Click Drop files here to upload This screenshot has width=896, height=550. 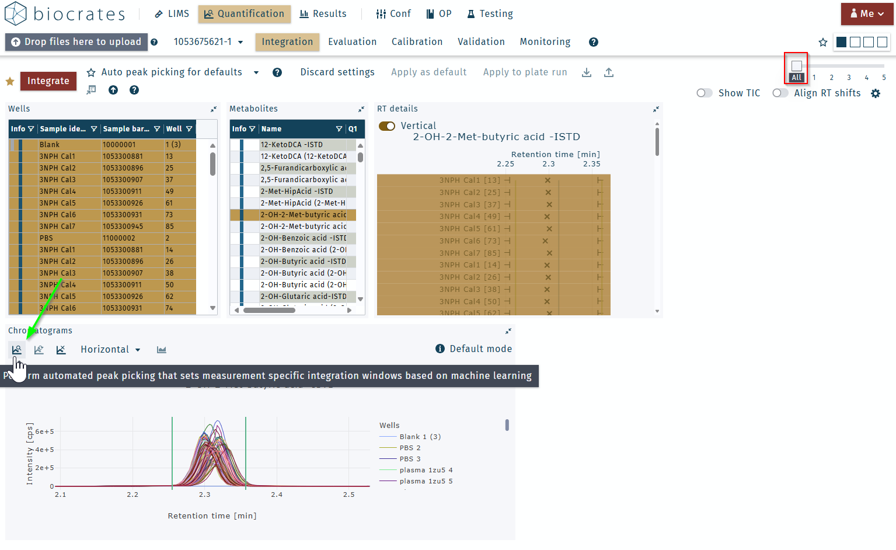[76, 42]
